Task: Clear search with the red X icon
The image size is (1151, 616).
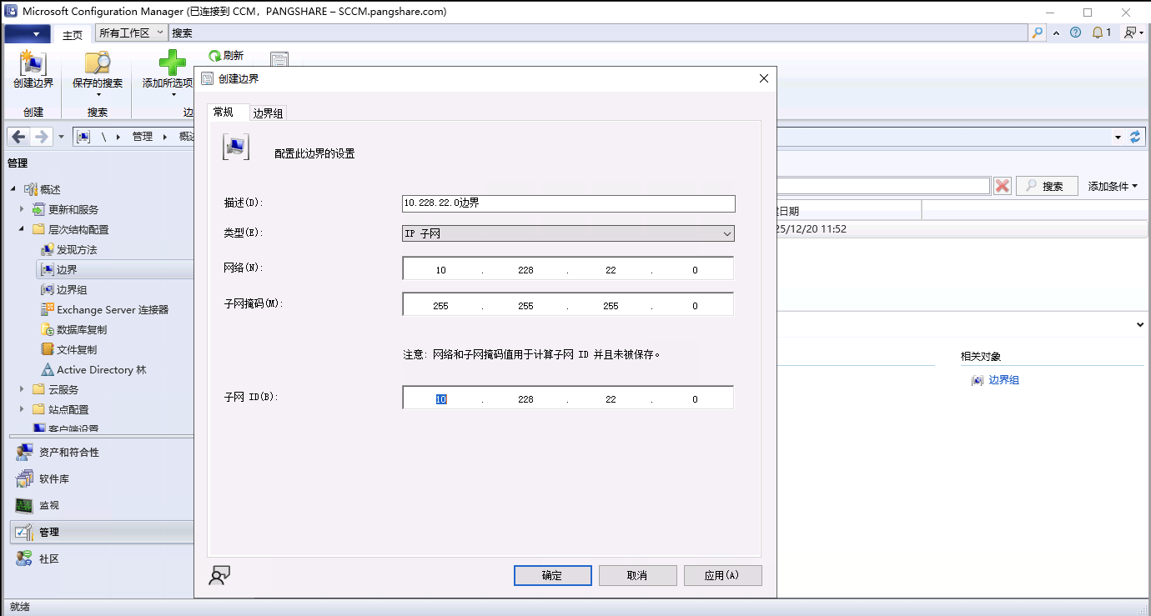Action: point(1003,186)
